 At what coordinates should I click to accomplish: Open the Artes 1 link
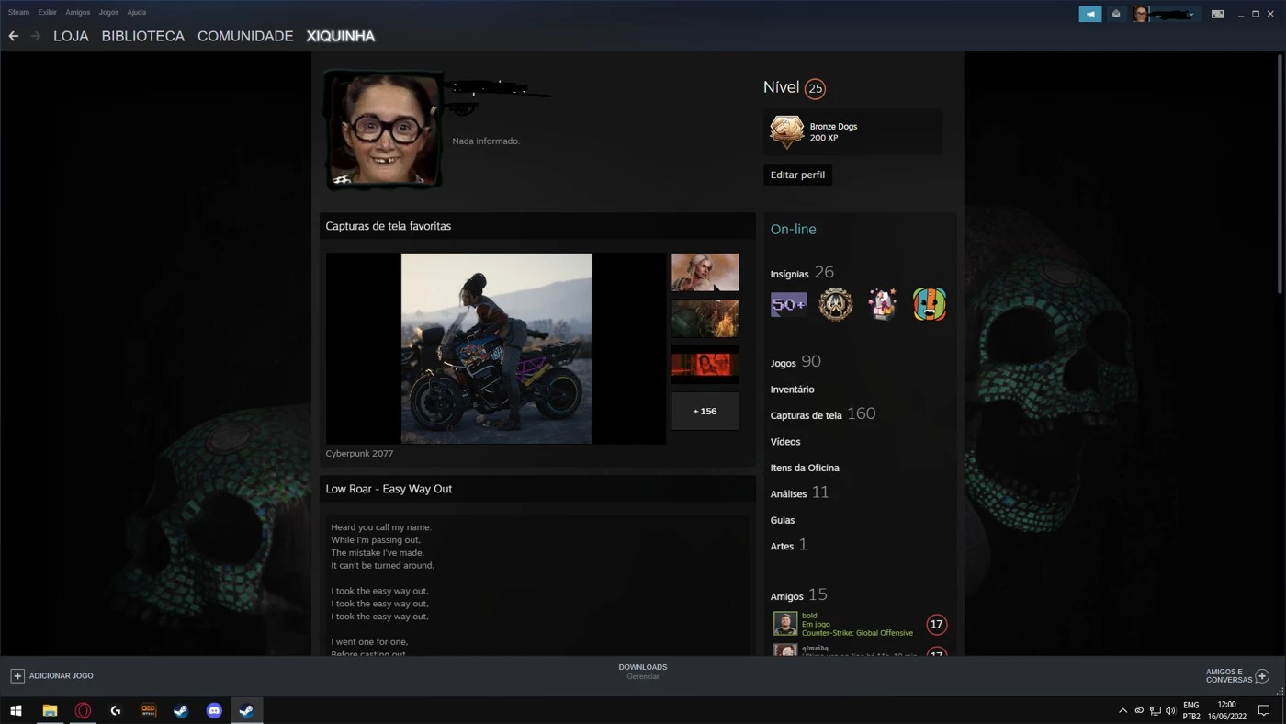[788, 546]
